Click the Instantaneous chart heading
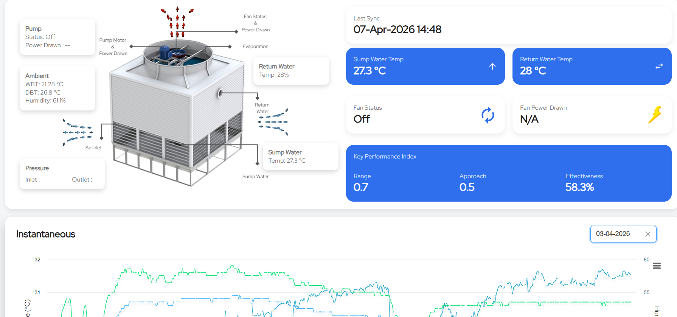Screen dimensions: 677x317 (46, 234)
